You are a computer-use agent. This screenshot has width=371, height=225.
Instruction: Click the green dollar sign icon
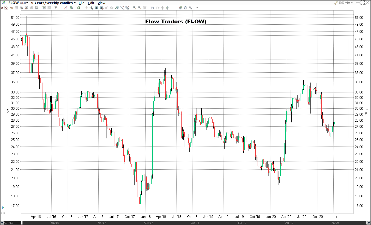tap(79, 8)
